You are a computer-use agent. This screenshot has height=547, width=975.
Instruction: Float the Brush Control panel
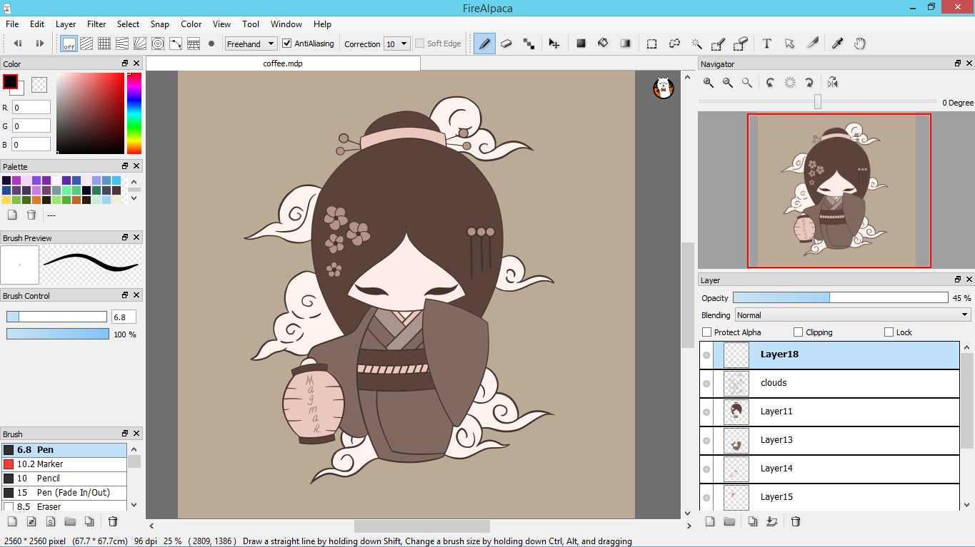click(x=125, y=295)
